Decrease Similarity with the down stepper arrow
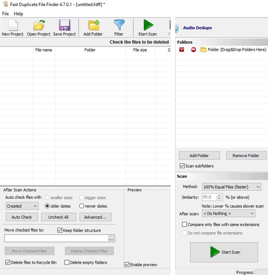The width and height of the screenshot is (268, 275). [219, 198]
